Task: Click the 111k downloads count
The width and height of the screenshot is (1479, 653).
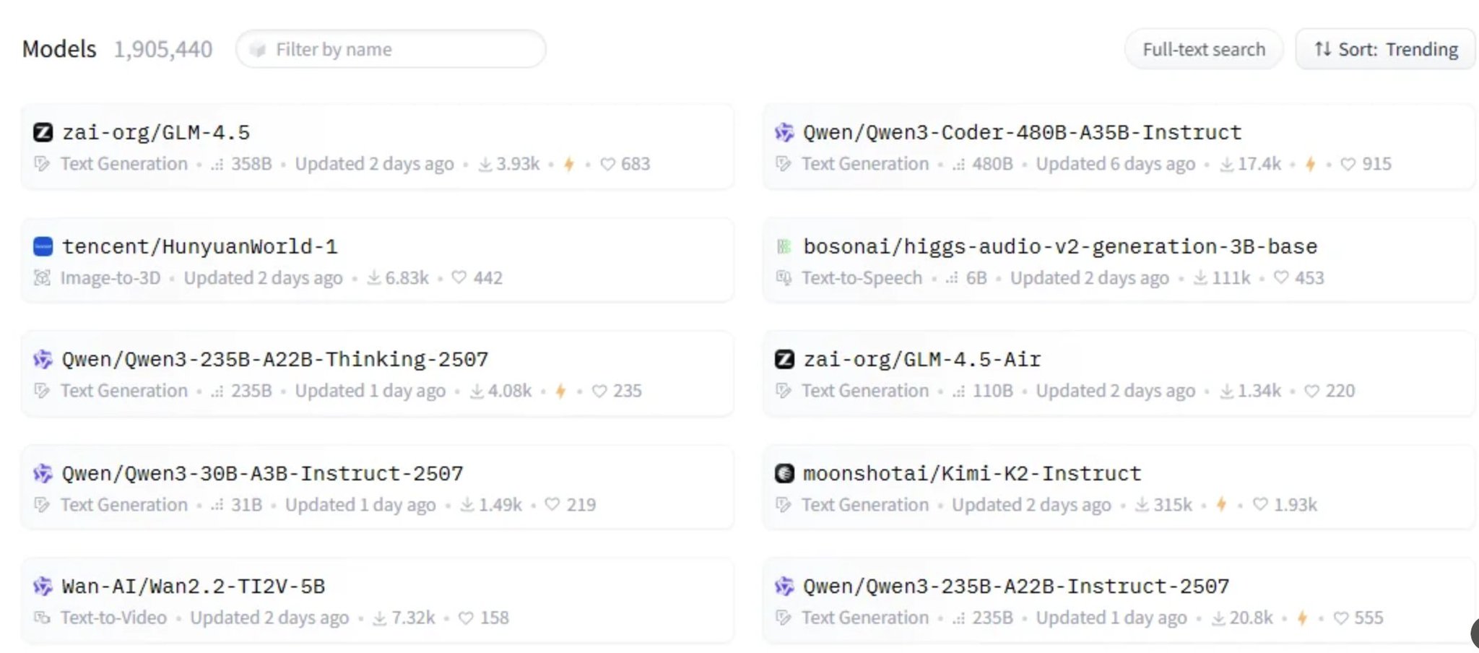Action: coord(1231,277)
